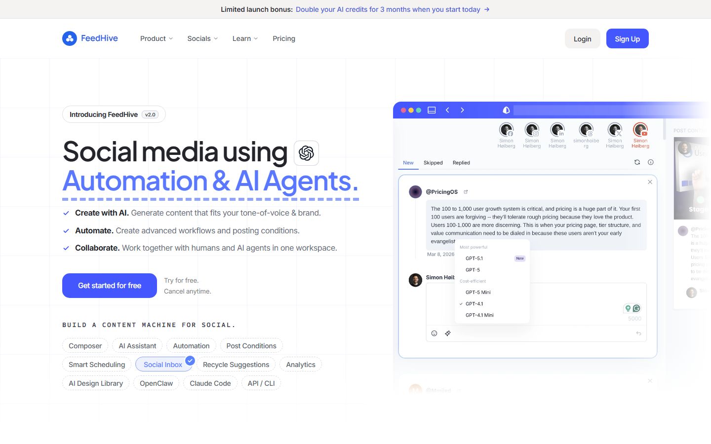The width and height of the screenshot is (711, 444).
Task: Expand the Socials menu
Action: [x=202, y=38]
